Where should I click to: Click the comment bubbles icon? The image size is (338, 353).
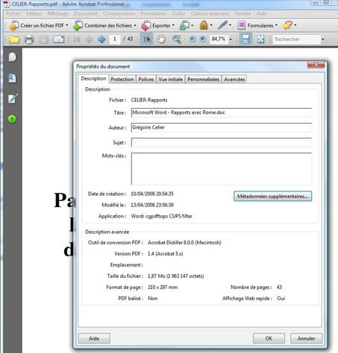pos(288,25)
